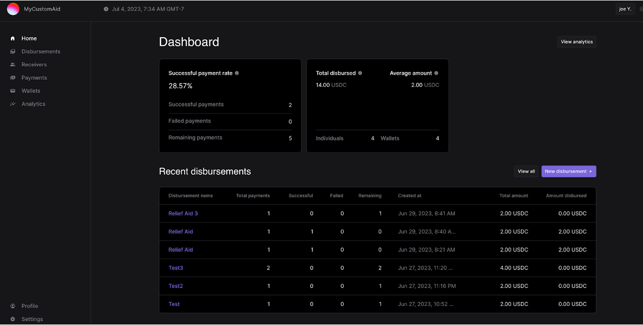Open Wallets using the card icon
The height and width of the screenshot is (325, 643).
click(x=11, y=91)
